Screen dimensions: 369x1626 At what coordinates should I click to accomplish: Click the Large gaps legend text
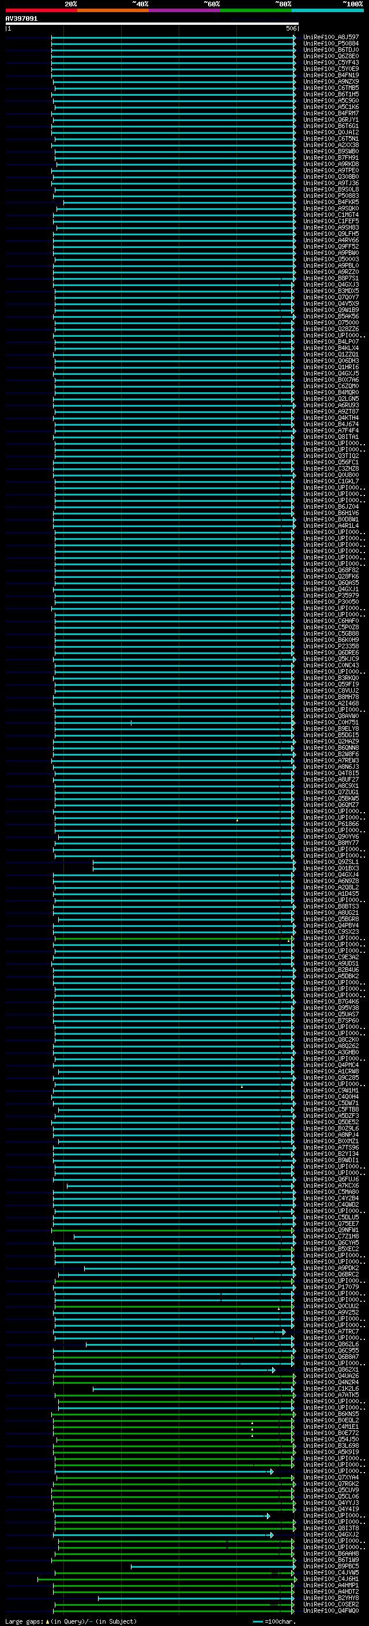(x=25, y=1621)
